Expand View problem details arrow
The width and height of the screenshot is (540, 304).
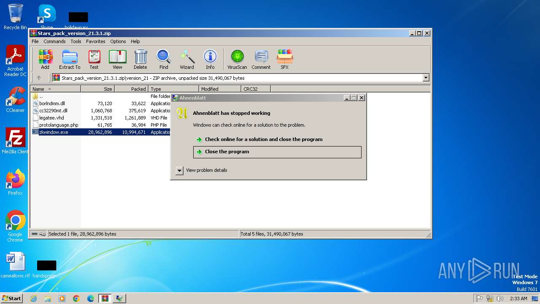tap(179, 170)
